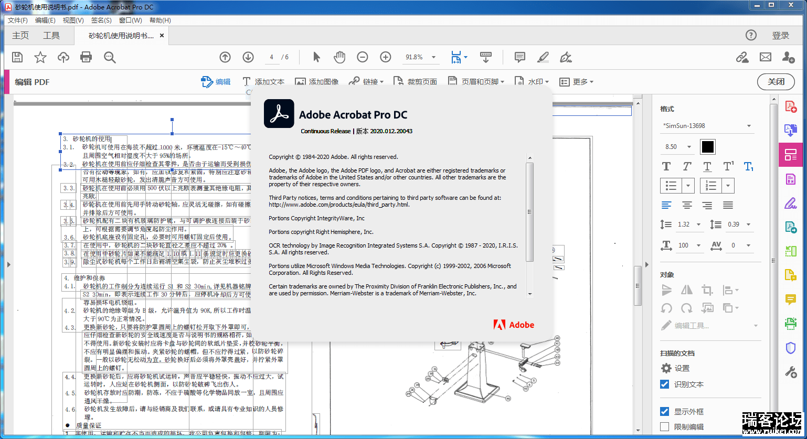Center align text
This screenshot has width=807, height=439.
click(x=687, y=205)
